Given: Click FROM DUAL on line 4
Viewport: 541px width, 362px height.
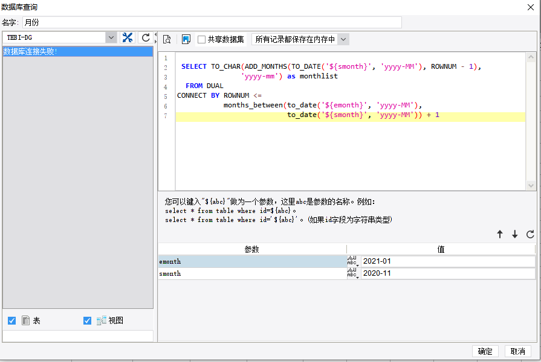Looking at the screenshot, I should 204,86.
